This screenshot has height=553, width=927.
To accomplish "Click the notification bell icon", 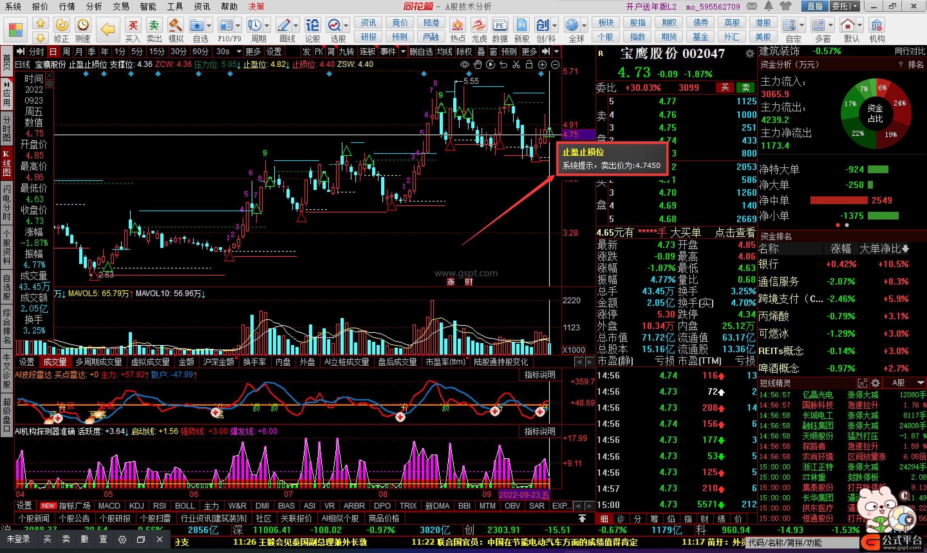I will tap(768, 6).
